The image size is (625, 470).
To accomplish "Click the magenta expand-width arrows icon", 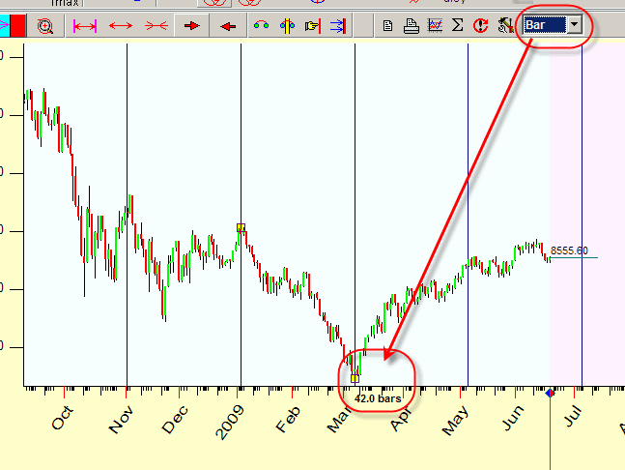I will [x=85, y=26].
